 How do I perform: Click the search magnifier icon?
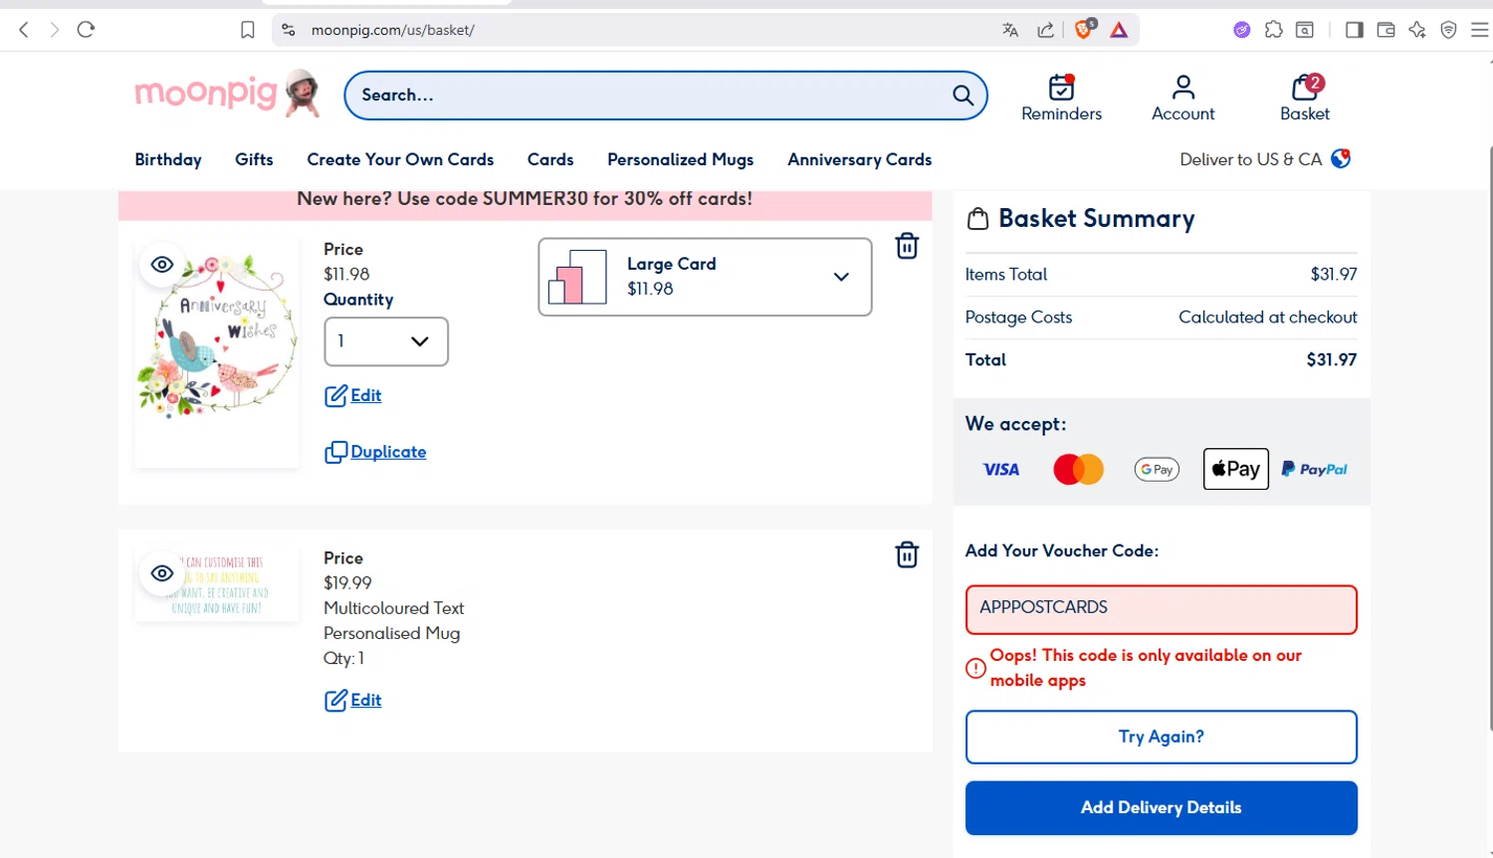pos(962,96)
